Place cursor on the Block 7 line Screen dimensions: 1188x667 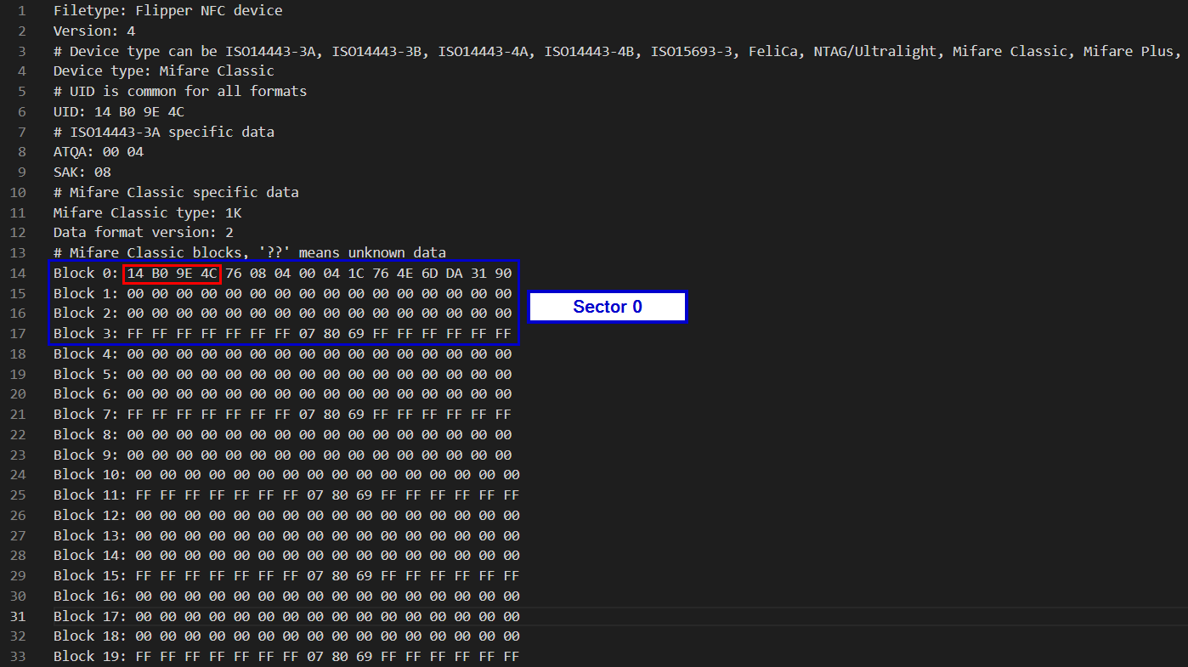point(282,415)
